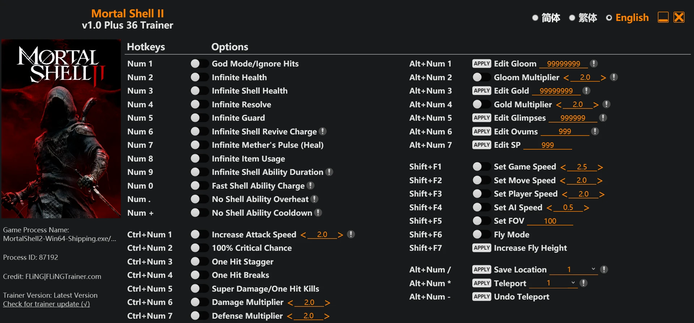This screenshot has height=323, width=694.
Task: Toggle Infinite Mether's Pulse (Heal)
Action: point(199,145)
